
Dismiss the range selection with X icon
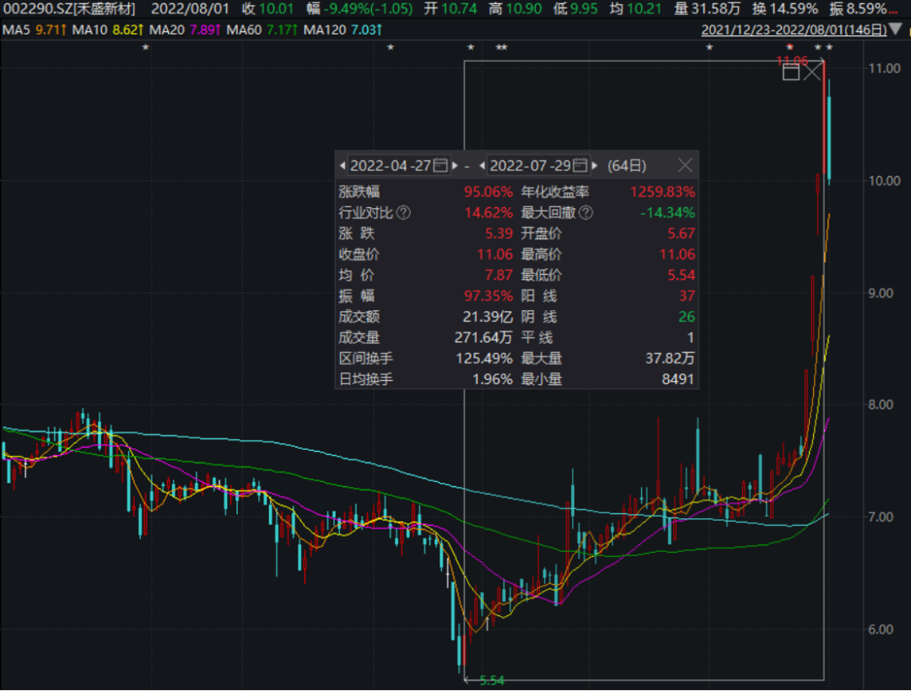tap(812, 72)
